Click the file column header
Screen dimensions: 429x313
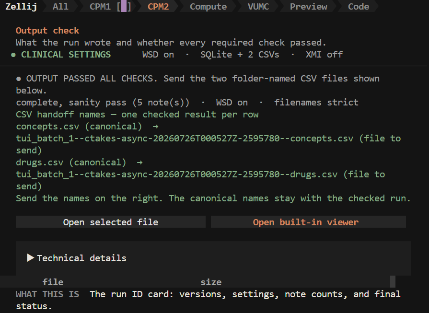tap(53, 282)
